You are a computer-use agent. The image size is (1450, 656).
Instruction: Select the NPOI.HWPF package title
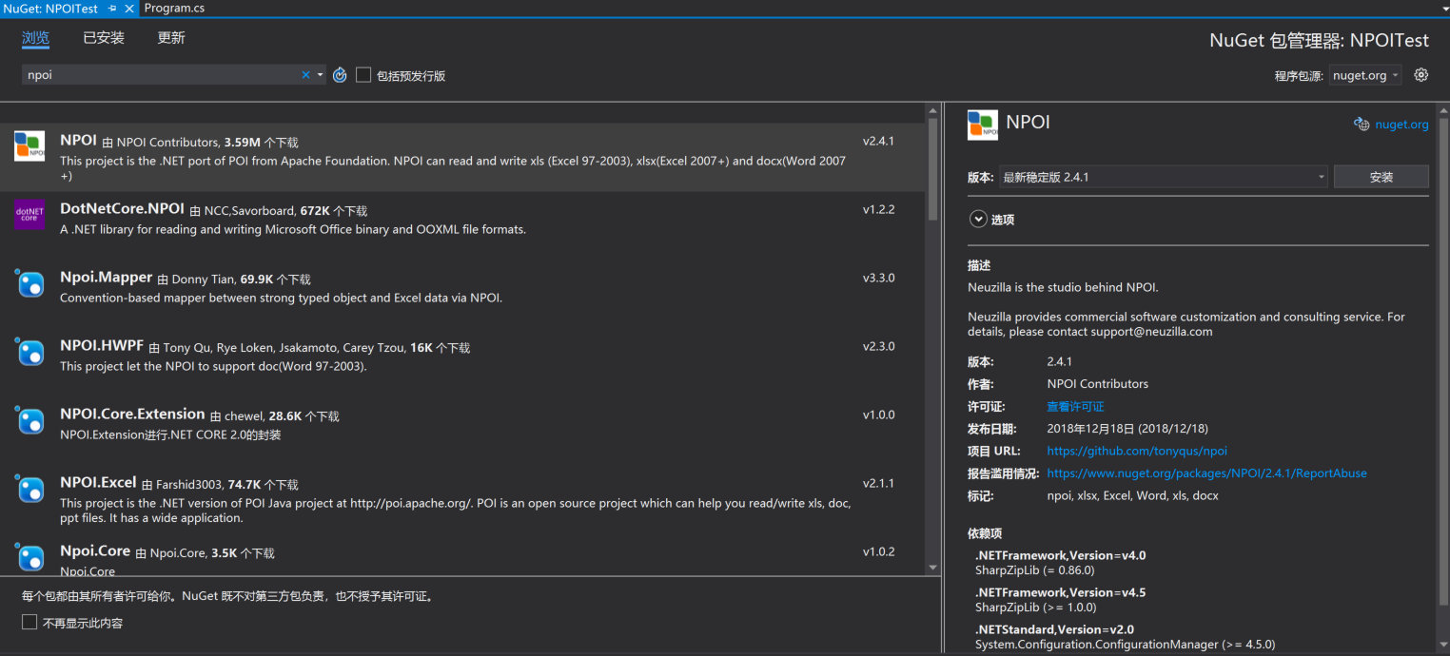tap(102, 345)
